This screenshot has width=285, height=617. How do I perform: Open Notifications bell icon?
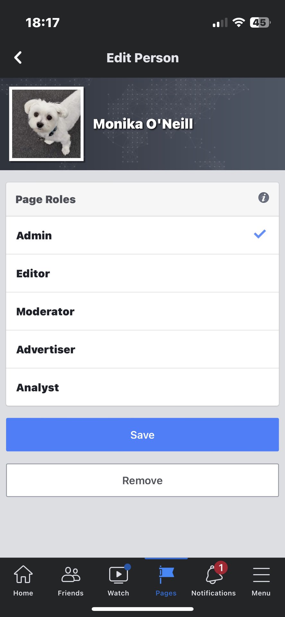(214, 575)
